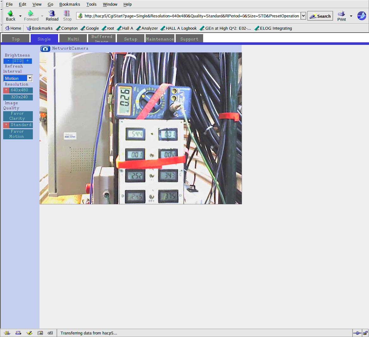Open Mail from status bar icon

18,333
